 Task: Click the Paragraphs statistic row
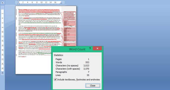72,72
